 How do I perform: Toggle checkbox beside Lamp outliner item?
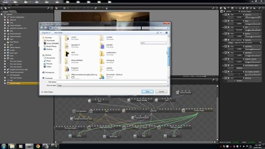click(x=5, y=58)
